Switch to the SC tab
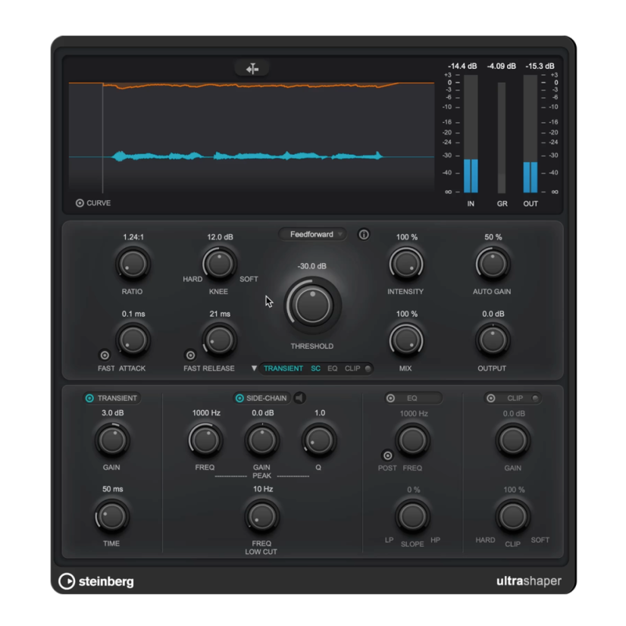The image size is (626, 626). 315,368
